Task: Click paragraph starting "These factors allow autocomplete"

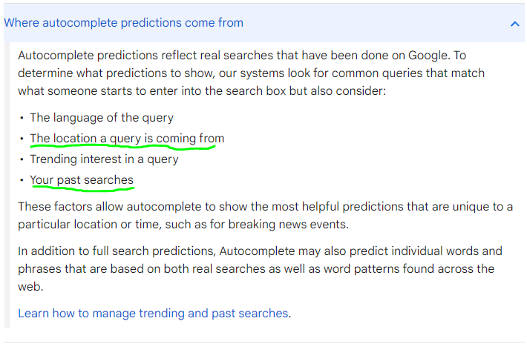Action: pyautogui.click(x=265, y=216)
